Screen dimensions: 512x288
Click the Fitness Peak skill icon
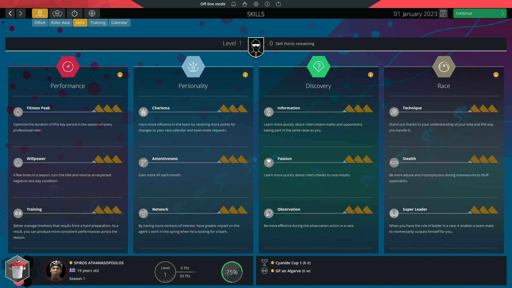[x=18, y=112]
